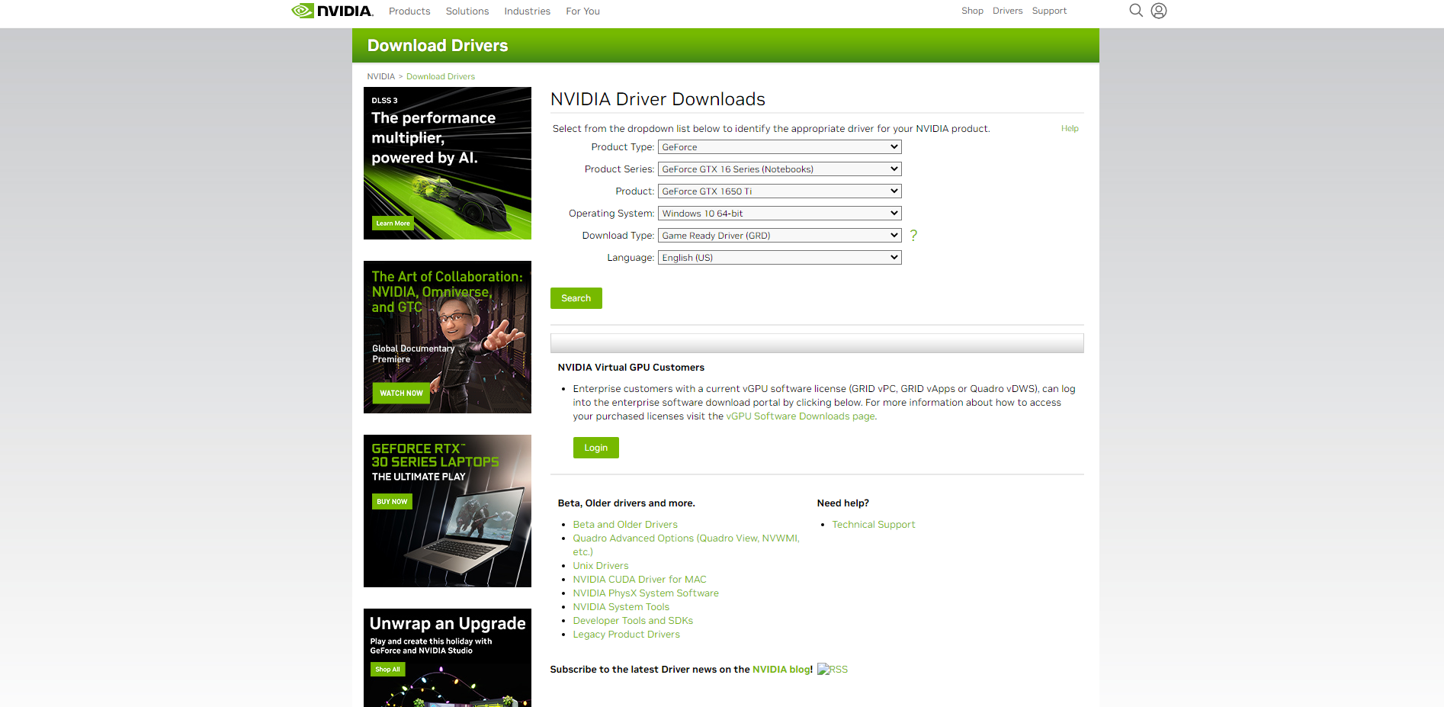The width and height of the screenshot is (1444, 707).
Task: Click the green Login button
Action: [596, 448]
